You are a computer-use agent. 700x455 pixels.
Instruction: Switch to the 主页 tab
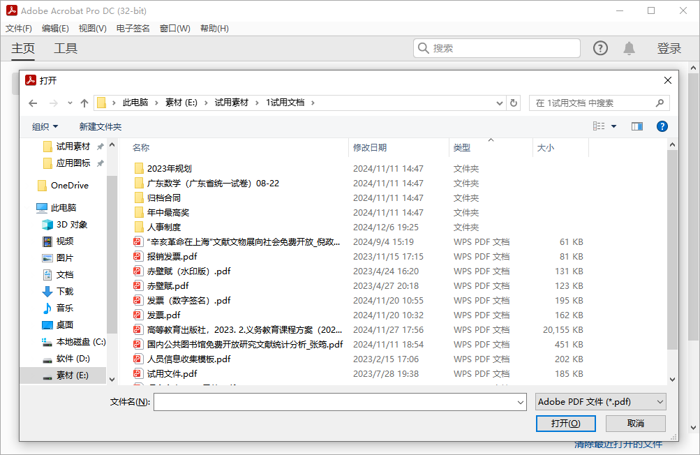pyautogui.click(x=23, y=48)
